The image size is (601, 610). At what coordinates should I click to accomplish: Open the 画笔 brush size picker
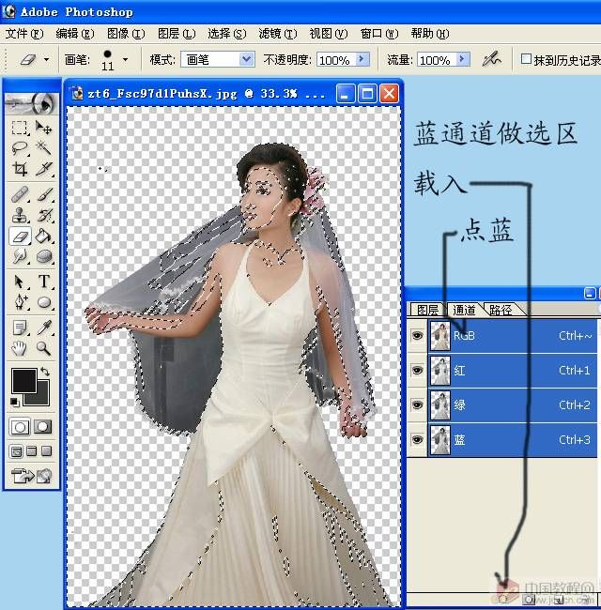124,59
